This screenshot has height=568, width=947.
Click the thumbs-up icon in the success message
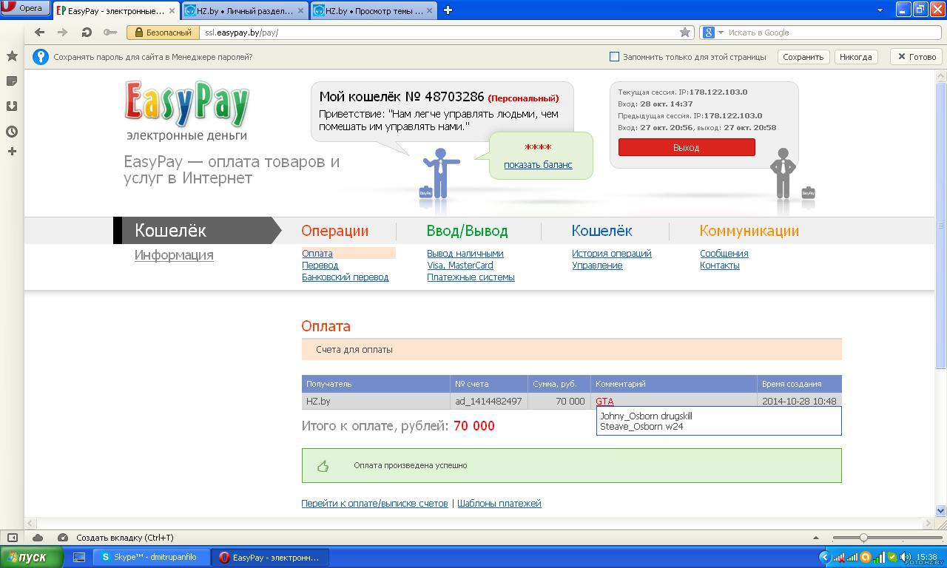[x=323, y=466]
